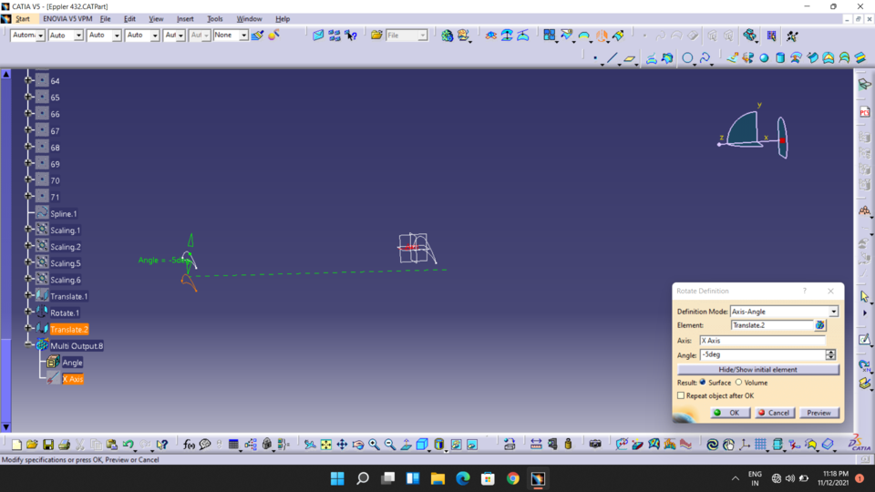The height and width of the screenshot is (492, 875).
Task: Select the Pan view tool
Action: click(x=342, y=445)
